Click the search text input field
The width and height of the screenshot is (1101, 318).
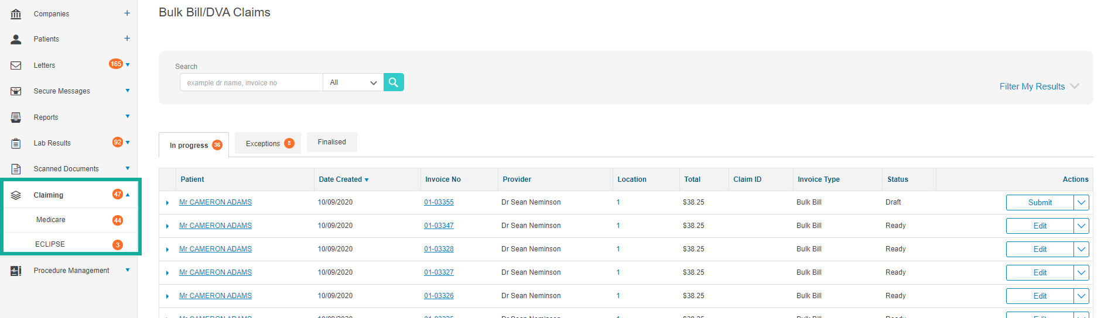pos(251,82)
